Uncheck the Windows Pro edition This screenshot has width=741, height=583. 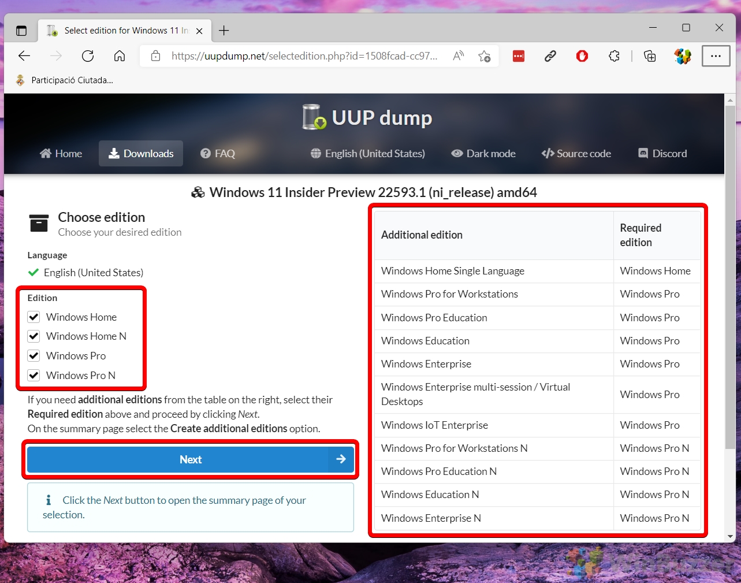34,356
